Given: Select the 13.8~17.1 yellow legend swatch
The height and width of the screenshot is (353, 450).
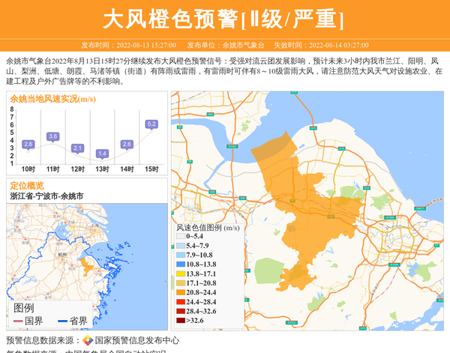Looking at the screenshot, I should click(x=180, y=274).
